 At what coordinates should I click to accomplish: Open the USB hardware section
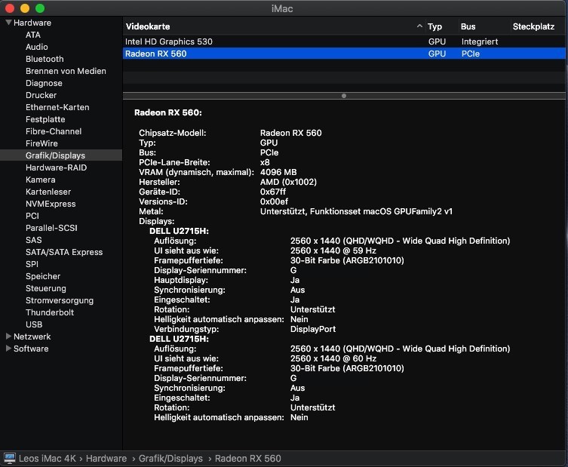tap(34, 324)
